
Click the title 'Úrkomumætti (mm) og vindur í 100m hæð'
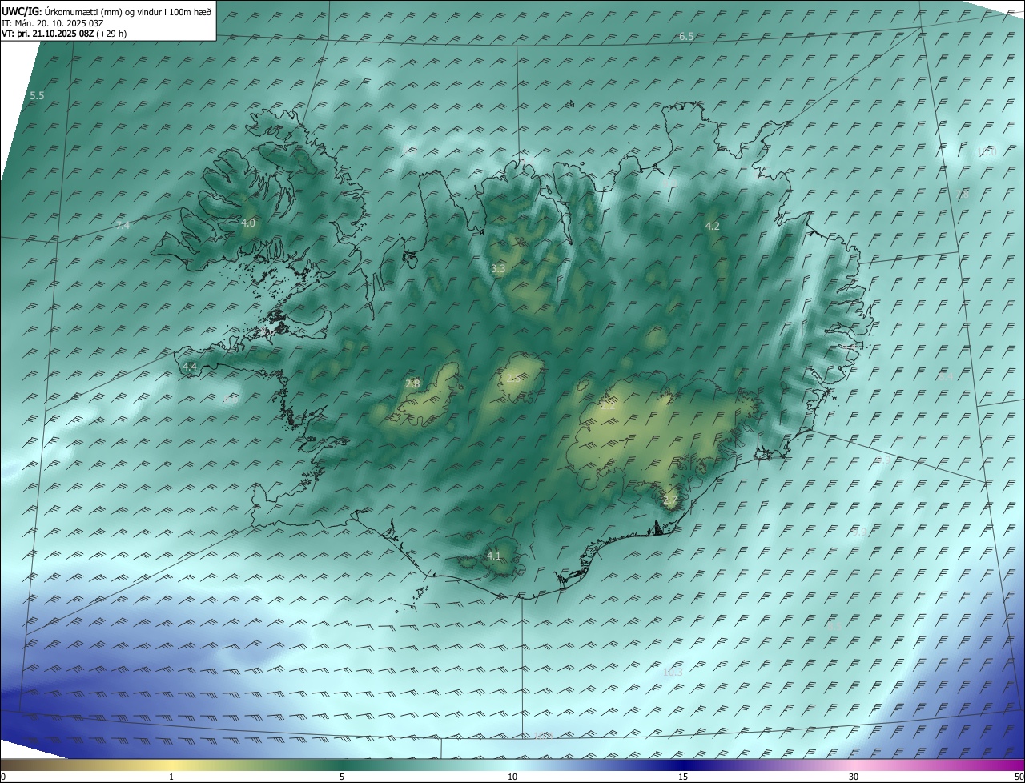pyautogui.click(x=128, y=12)
